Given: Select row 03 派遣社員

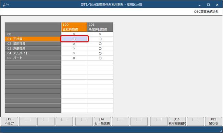Looking at the screenshot, I should click(x=33, y=49).
